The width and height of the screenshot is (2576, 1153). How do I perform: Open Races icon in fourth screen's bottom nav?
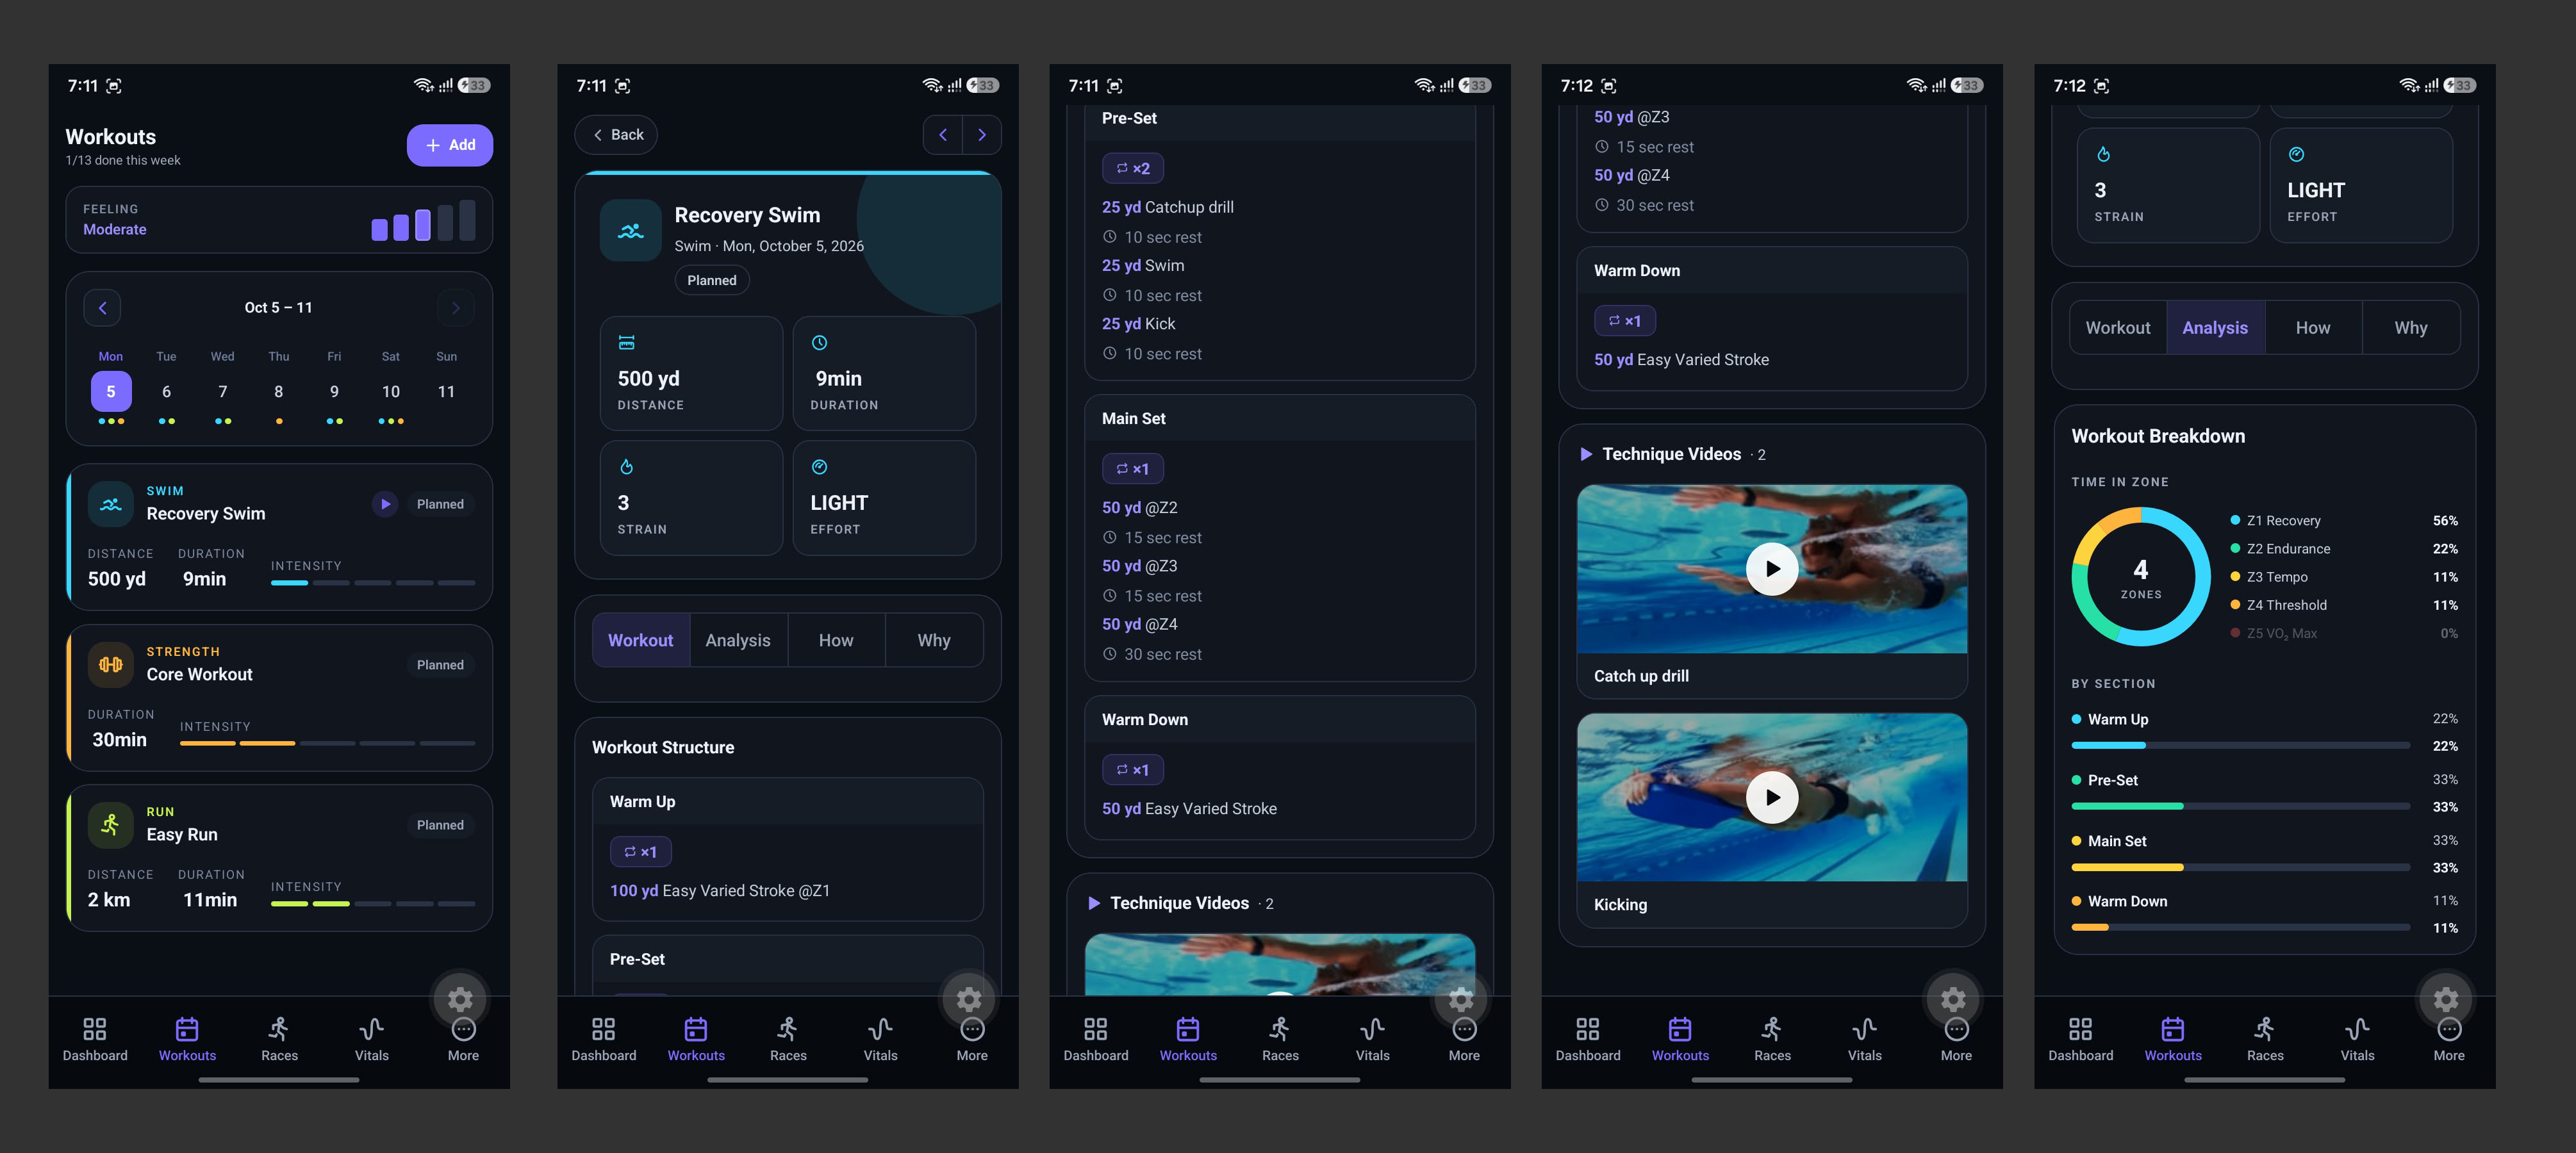(1772, 1029)
